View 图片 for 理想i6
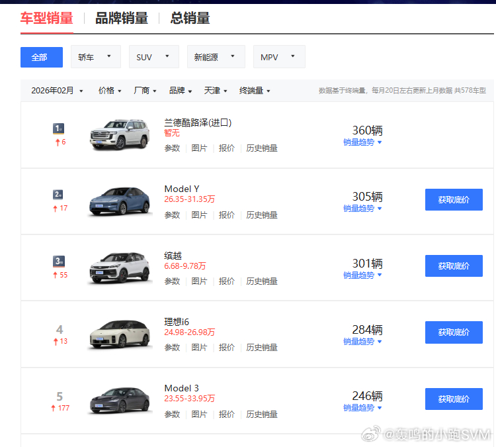This screenshot has height=447, width=496. point(199,348)
